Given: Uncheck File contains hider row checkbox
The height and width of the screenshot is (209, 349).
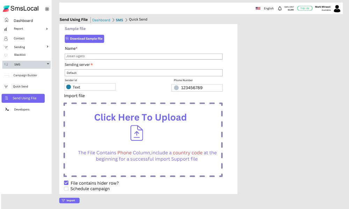Looking at the screenshot, I should coord(66,183).
